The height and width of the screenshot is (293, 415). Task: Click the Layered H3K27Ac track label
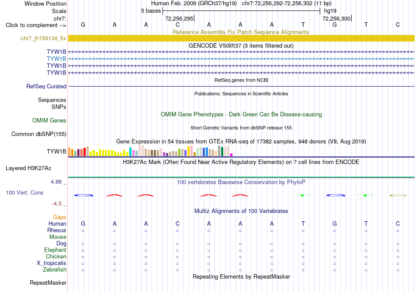[28, 168]
